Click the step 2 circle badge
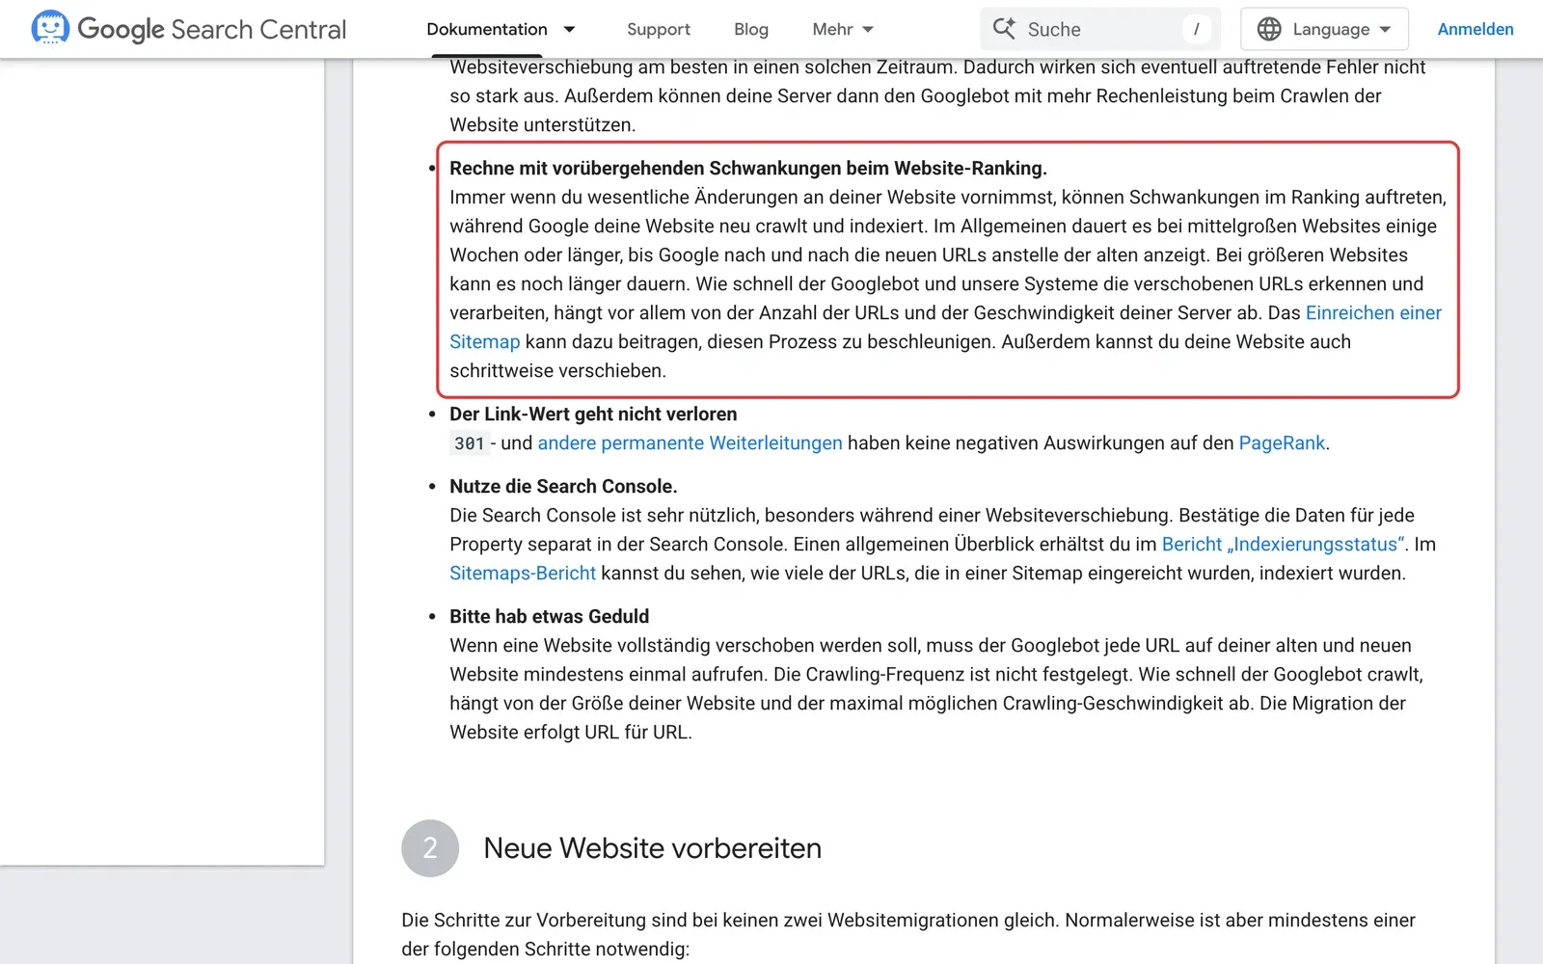 [x=430, y=848]
